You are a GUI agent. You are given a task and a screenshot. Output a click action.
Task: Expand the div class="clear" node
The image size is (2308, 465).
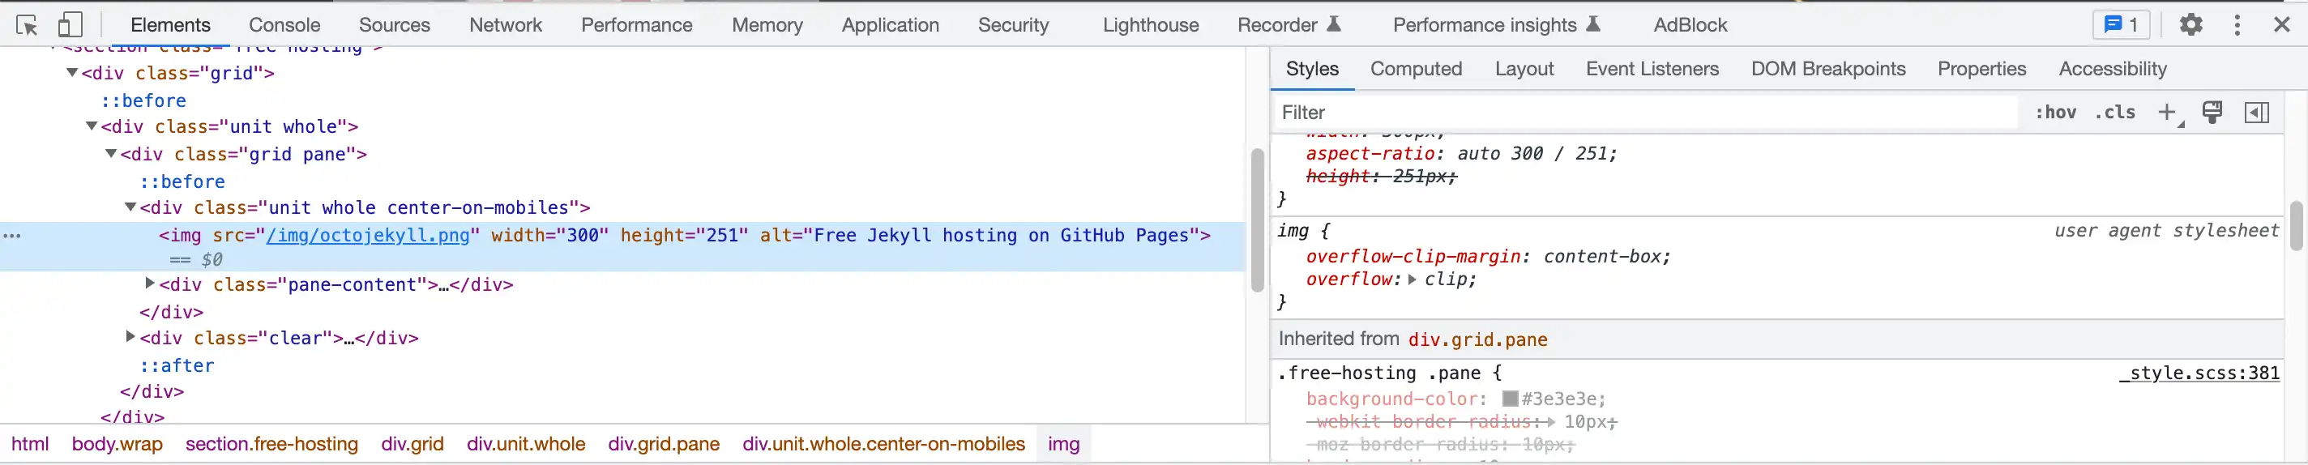(130, 338)
